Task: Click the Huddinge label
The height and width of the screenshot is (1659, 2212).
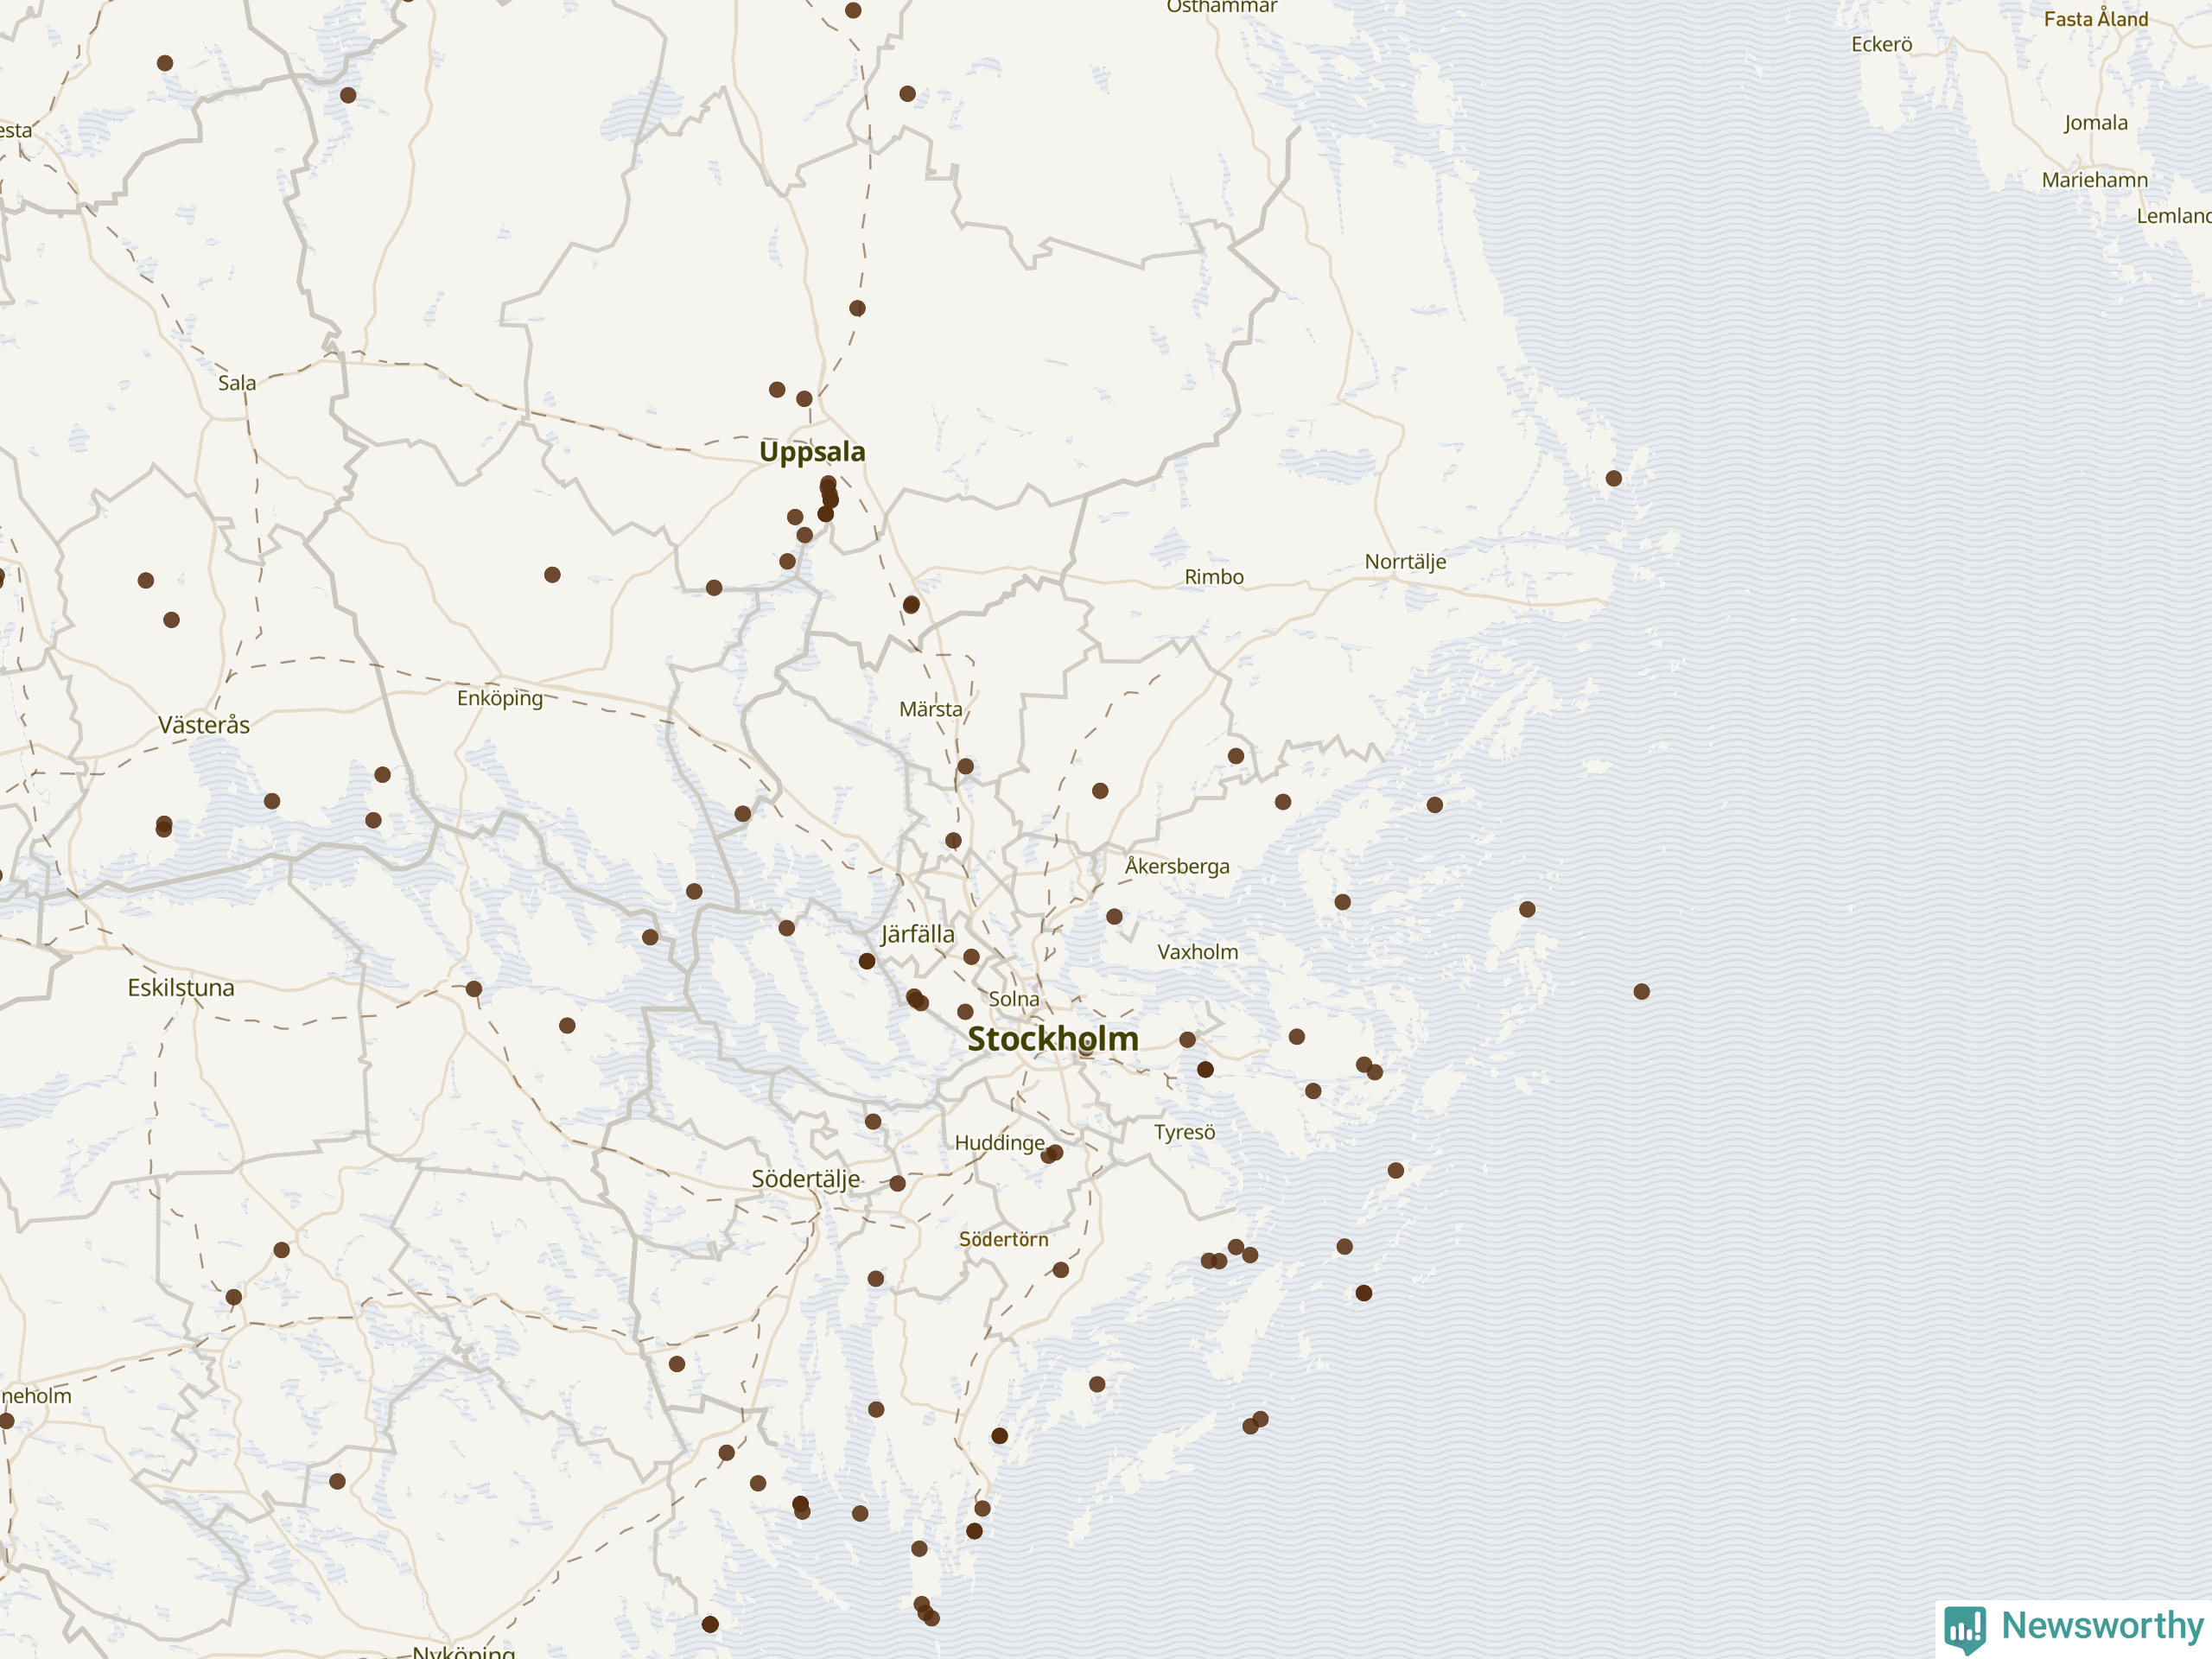Action: tap(1000, 1143)
